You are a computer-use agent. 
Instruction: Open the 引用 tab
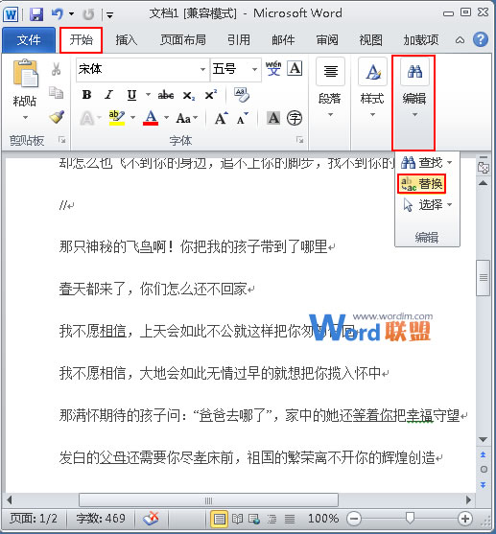click(x=239, y=40)
